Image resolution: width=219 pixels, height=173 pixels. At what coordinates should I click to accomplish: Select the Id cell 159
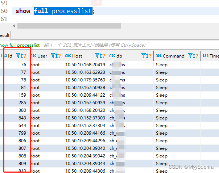click(x=14, y=95)
